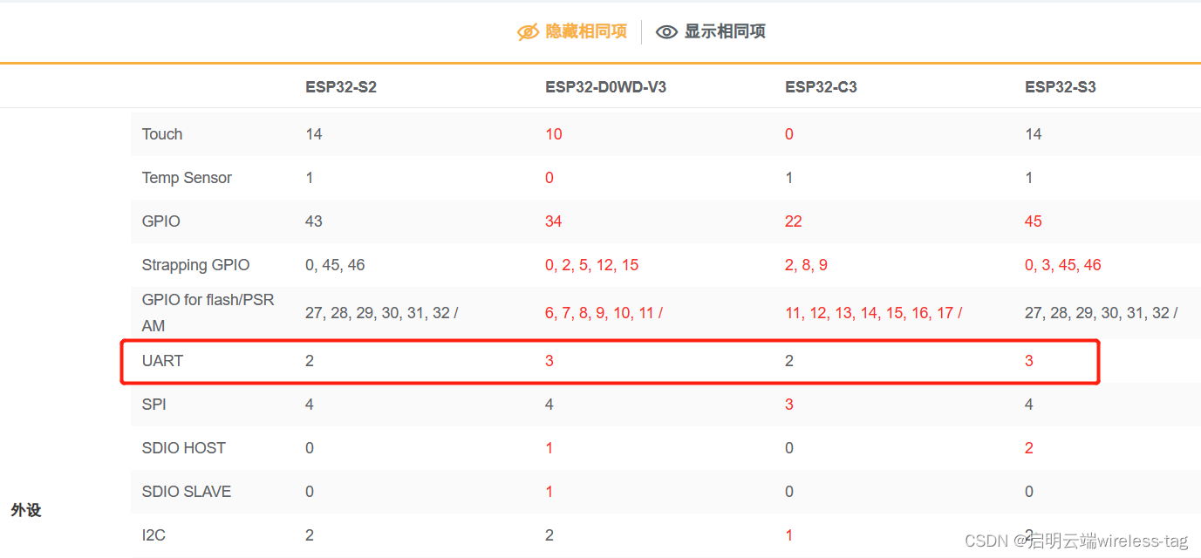1201x558 pixels.
Task: Select GPIO value 34 for ESP32-D0WD-V3
Action: pyautogui.click(x=554, y=221)
